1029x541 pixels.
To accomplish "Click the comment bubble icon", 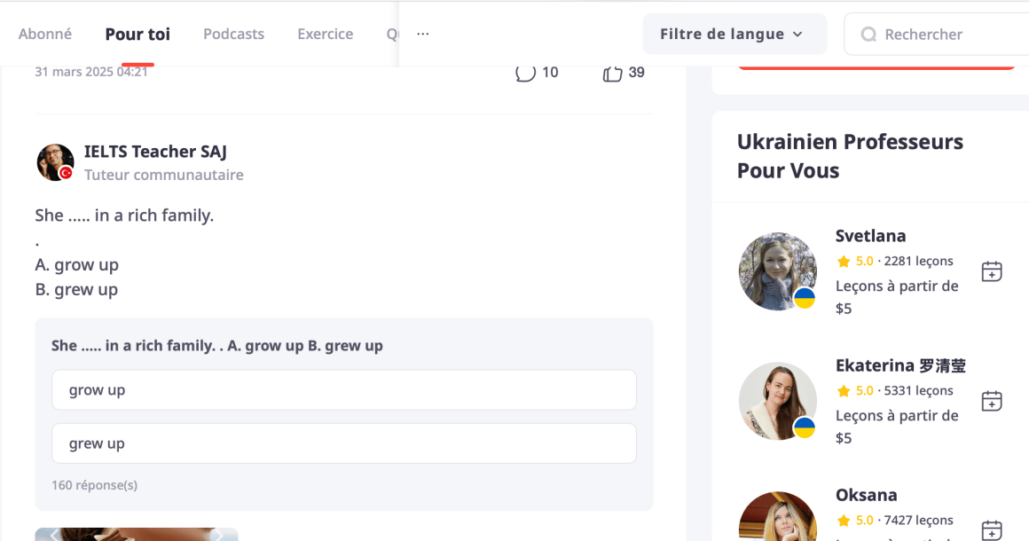I will 525,73.
